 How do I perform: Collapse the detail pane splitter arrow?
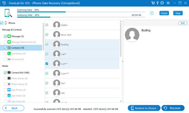123,61
